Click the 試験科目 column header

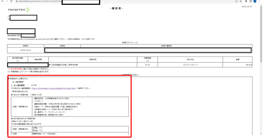click(x=93, y=60)
